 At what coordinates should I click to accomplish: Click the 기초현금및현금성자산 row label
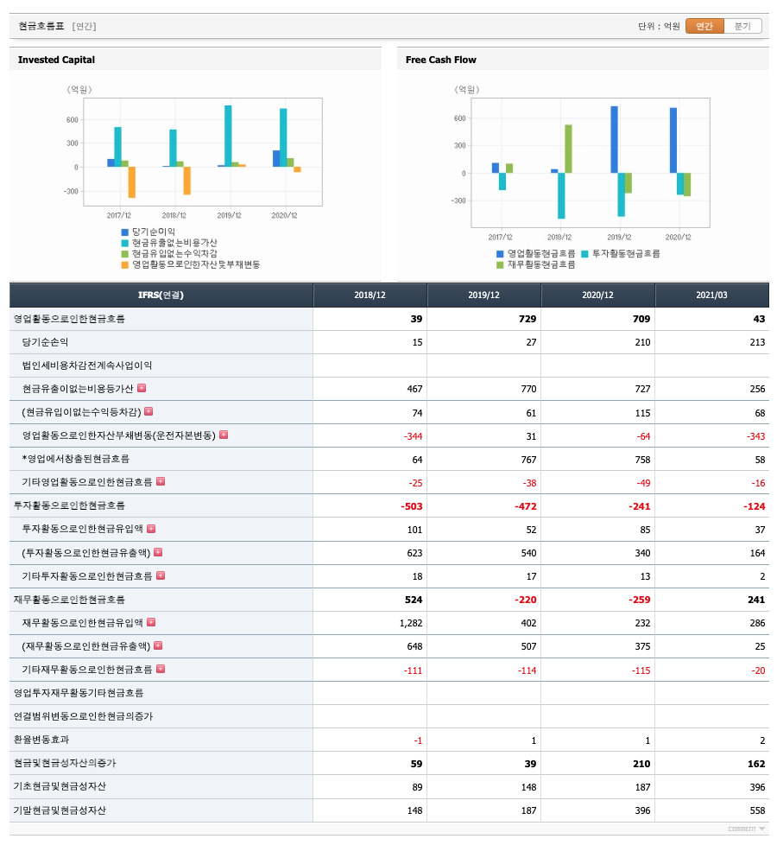coord(60,786)
